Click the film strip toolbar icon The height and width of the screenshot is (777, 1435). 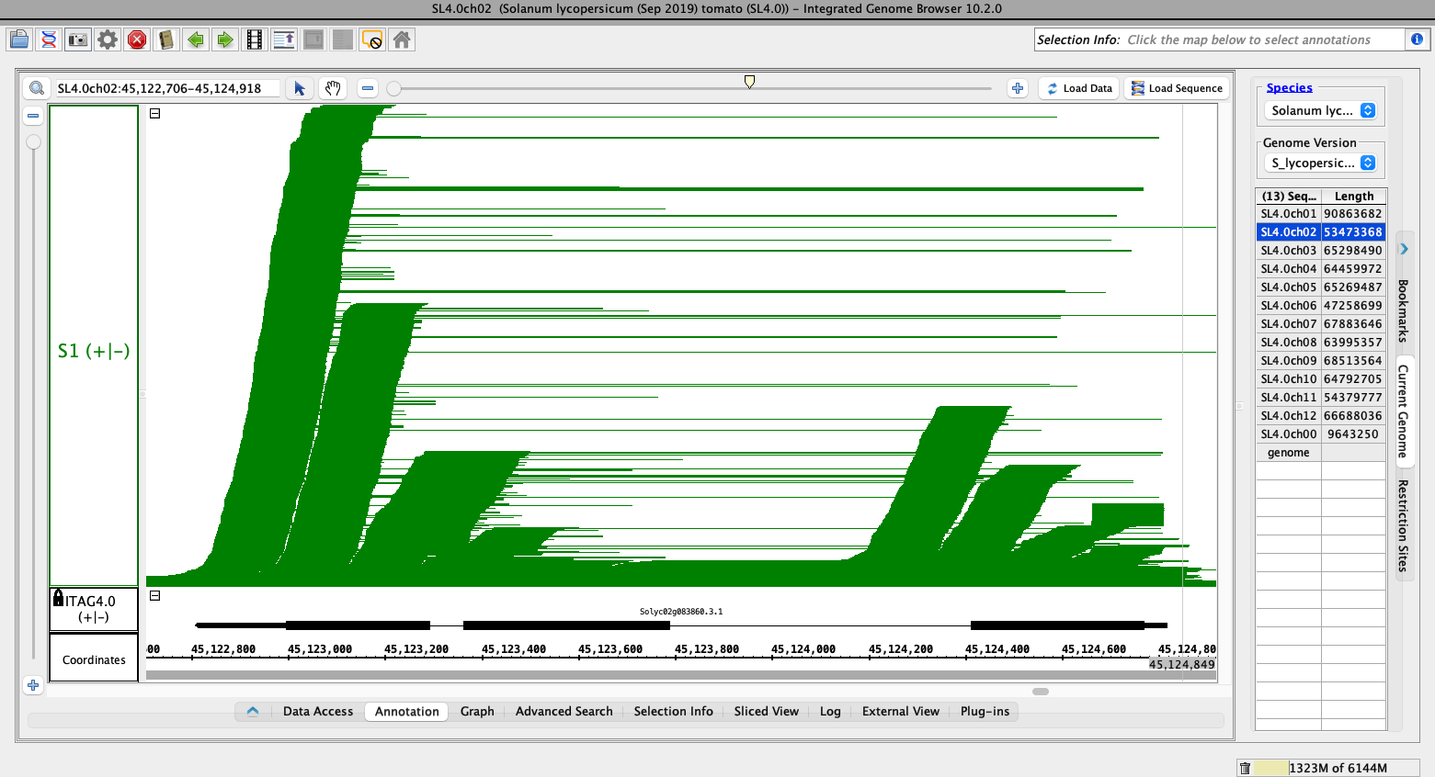(255, 39)
